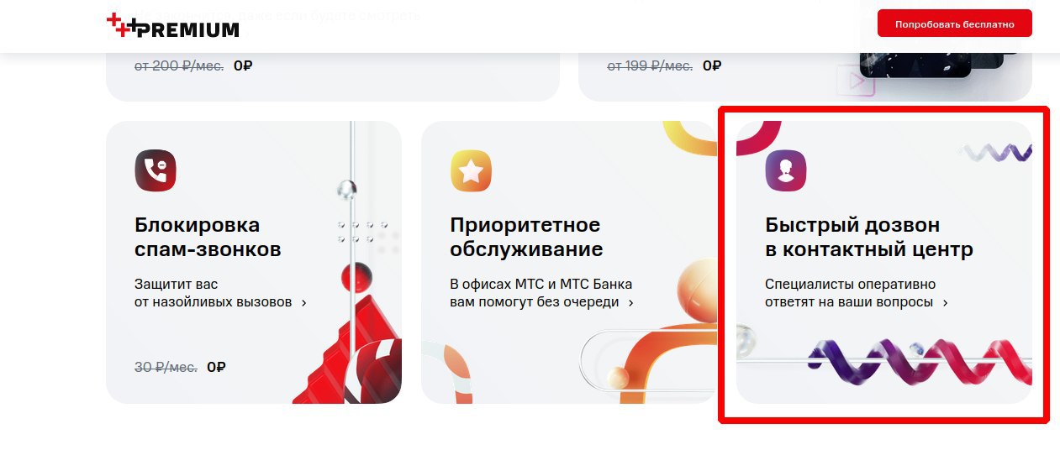Click the faint play icon on top-right card

tap(856, 81)
